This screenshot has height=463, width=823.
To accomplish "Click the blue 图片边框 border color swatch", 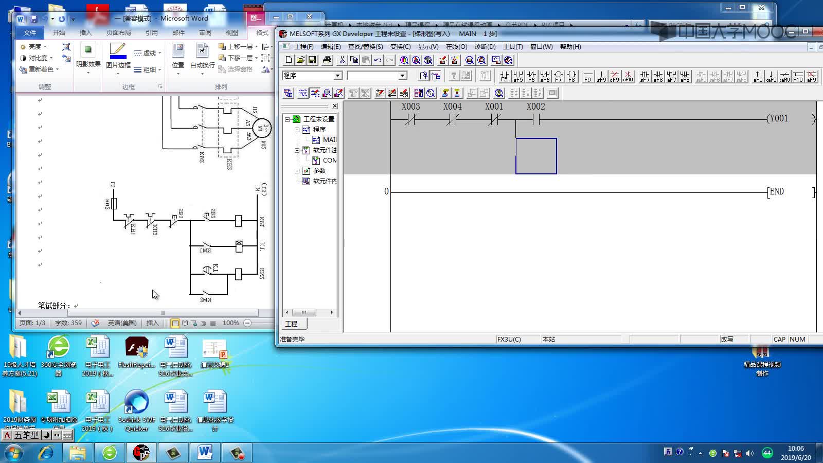I will click(x=118, y=57).
